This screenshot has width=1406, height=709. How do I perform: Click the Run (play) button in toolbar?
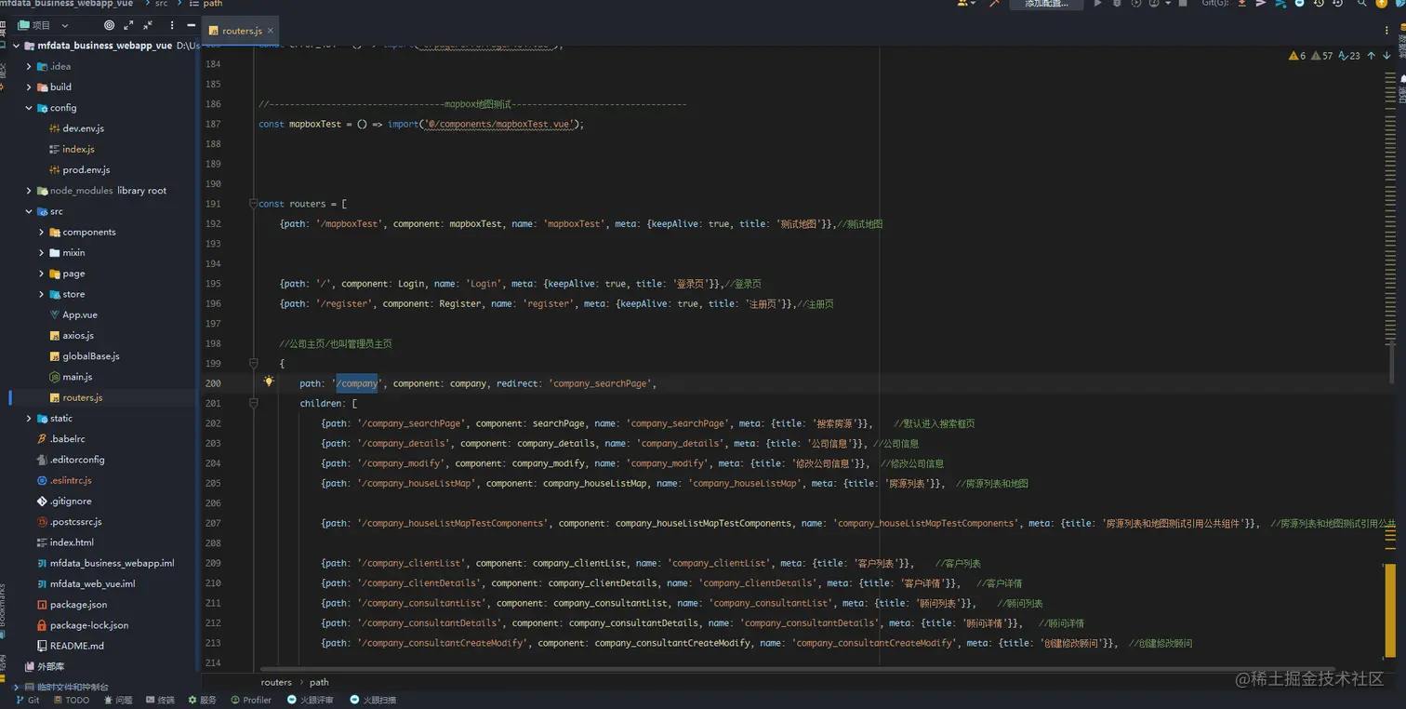click(1097, 4)
